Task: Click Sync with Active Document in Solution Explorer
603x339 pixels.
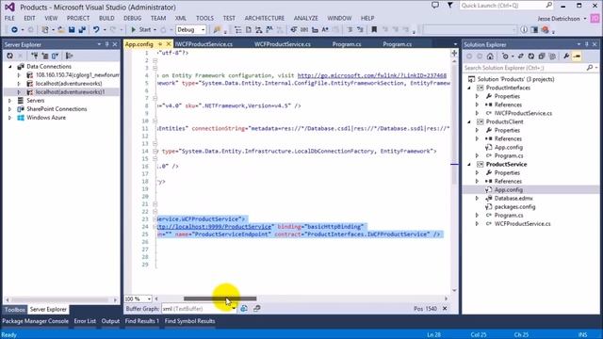Action: click(x=521, y=56)
